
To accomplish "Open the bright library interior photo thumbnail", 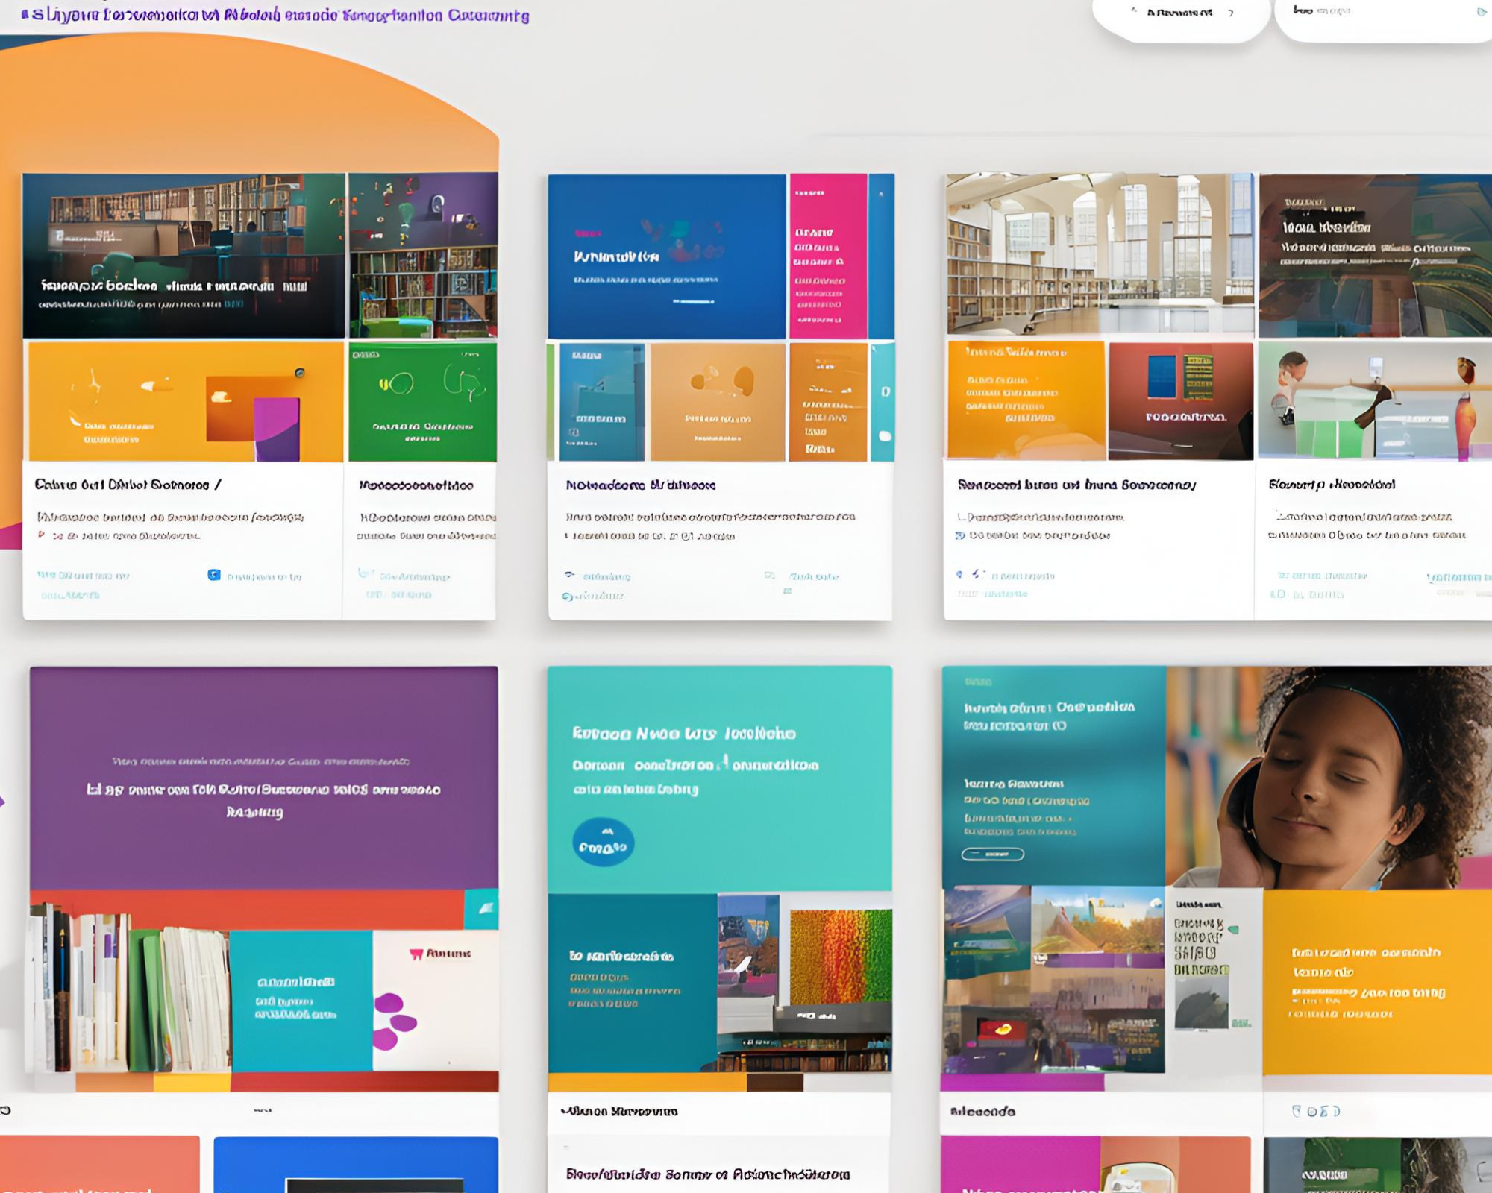I will 1100,254.
